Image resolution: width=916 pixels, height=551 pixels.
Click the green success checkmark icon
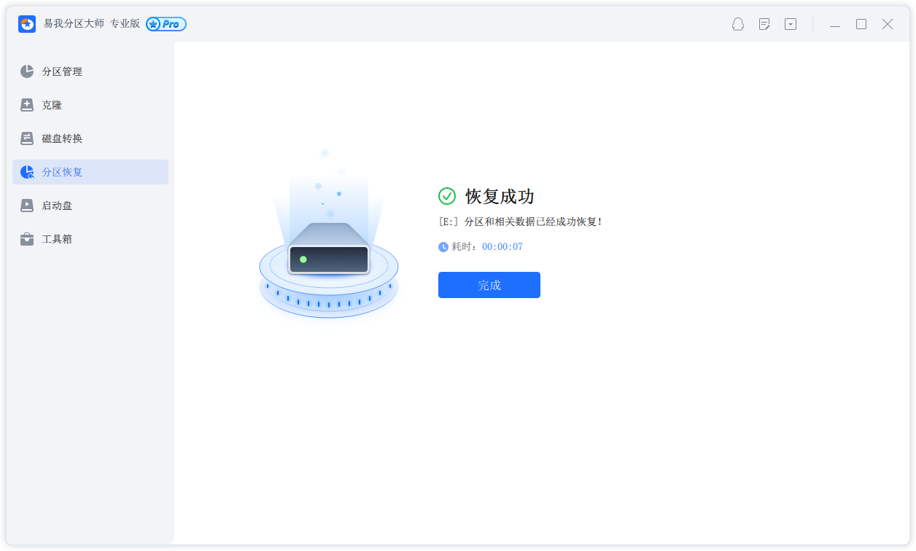[446, 196]
